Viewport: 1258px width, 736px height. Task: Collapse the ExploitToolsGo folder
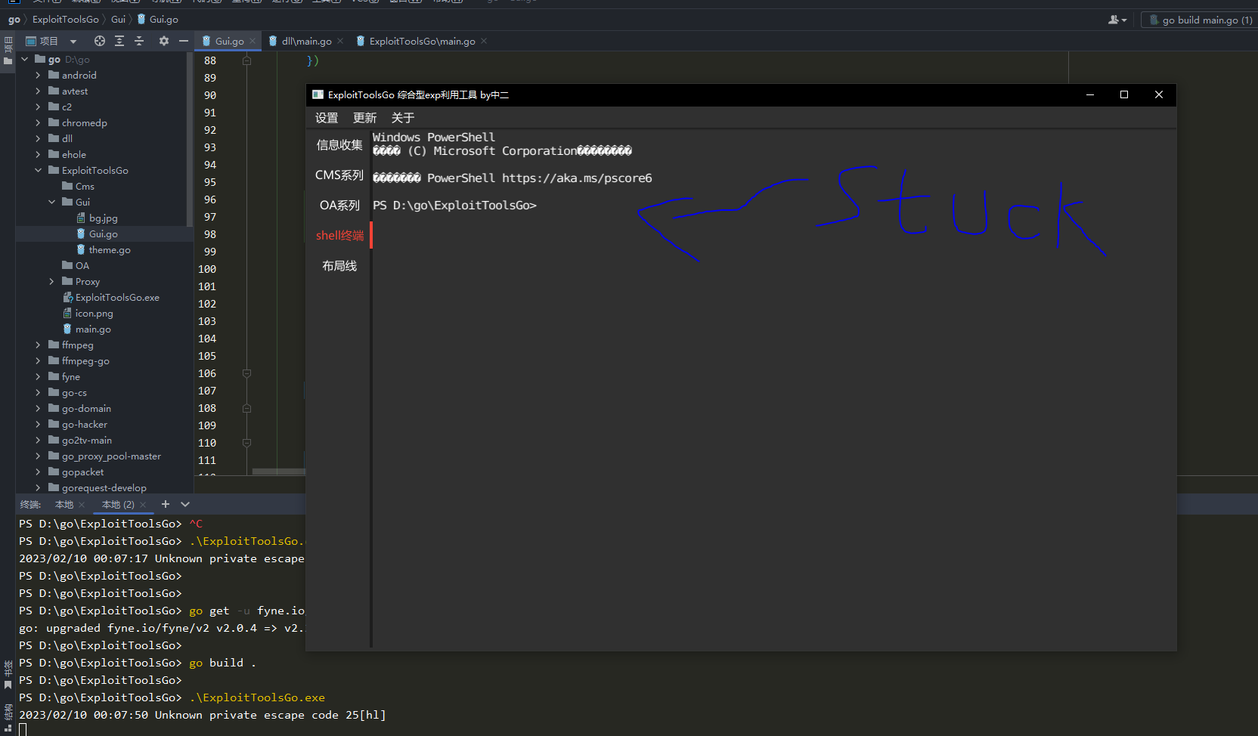[38, 170]
